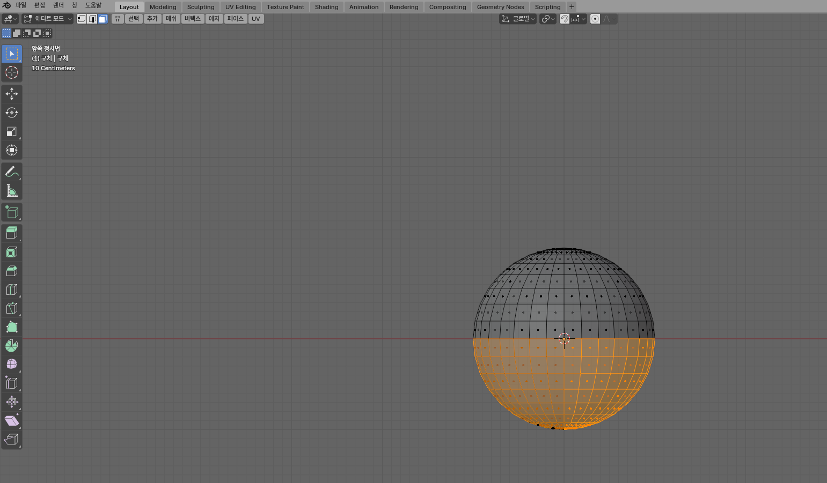Open the 창 menu

click(75, 5)
